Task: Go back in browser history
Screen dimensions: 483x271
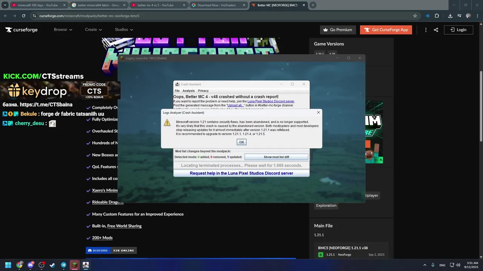Action: click(5, 16)
